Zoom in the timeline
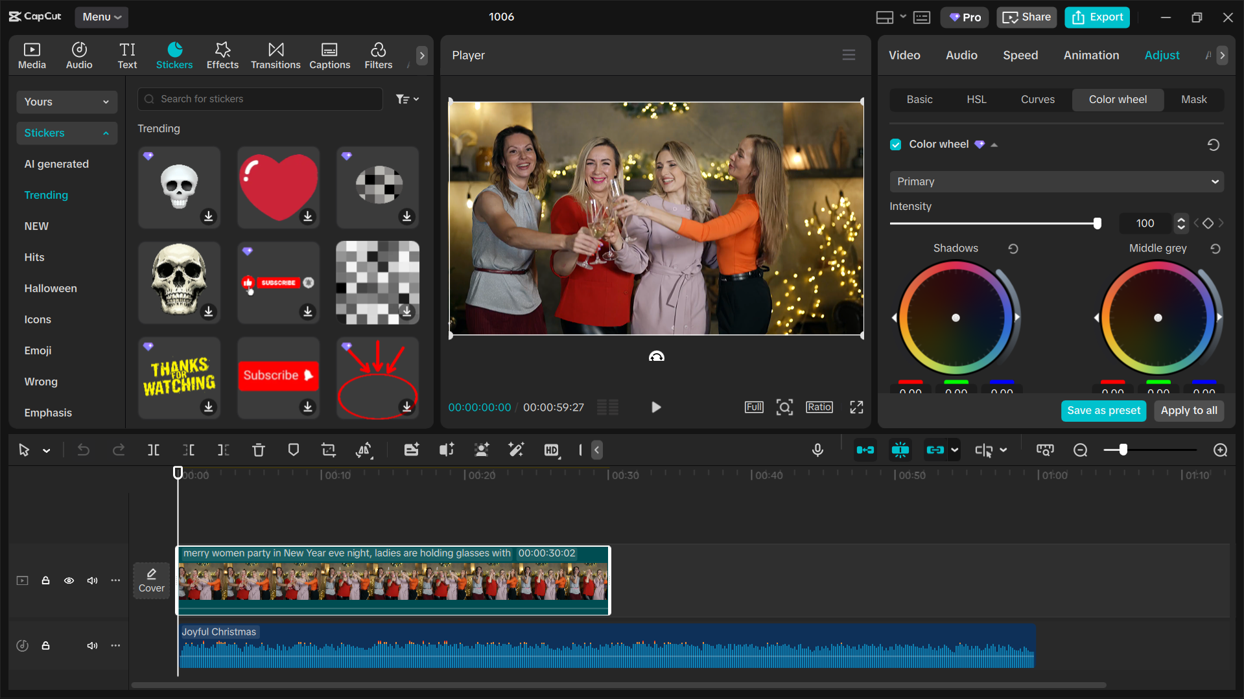The width and height of the screenshot is (1244, 699). (1220, 450)
